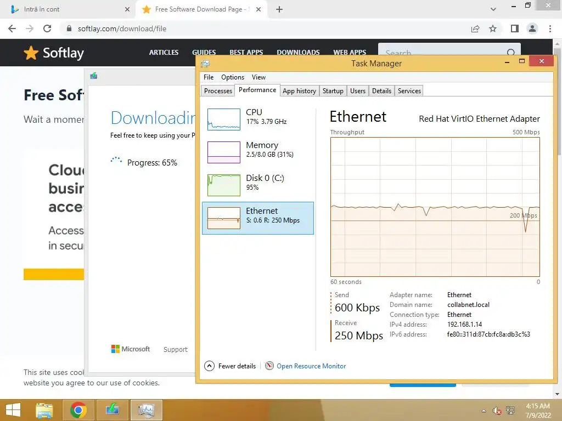This screenshot has height=421, width=562.
Task: Click the site lock icon in address bar
Action: (x=69, y=29)
